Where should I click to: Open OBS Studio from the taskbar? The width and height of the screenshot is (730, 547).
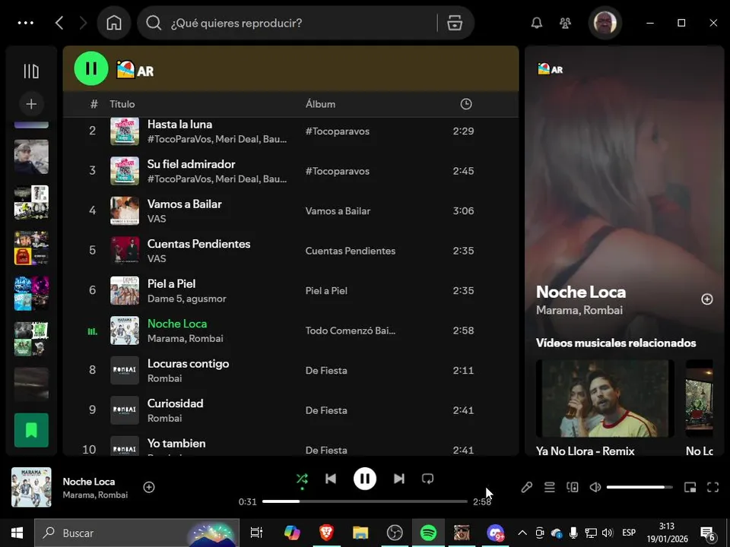pos(395,533)
